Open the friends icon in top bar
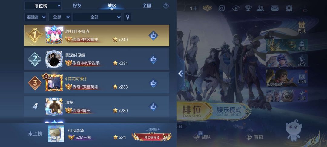This screenshot has width=327, height=147. pos(260,8)
